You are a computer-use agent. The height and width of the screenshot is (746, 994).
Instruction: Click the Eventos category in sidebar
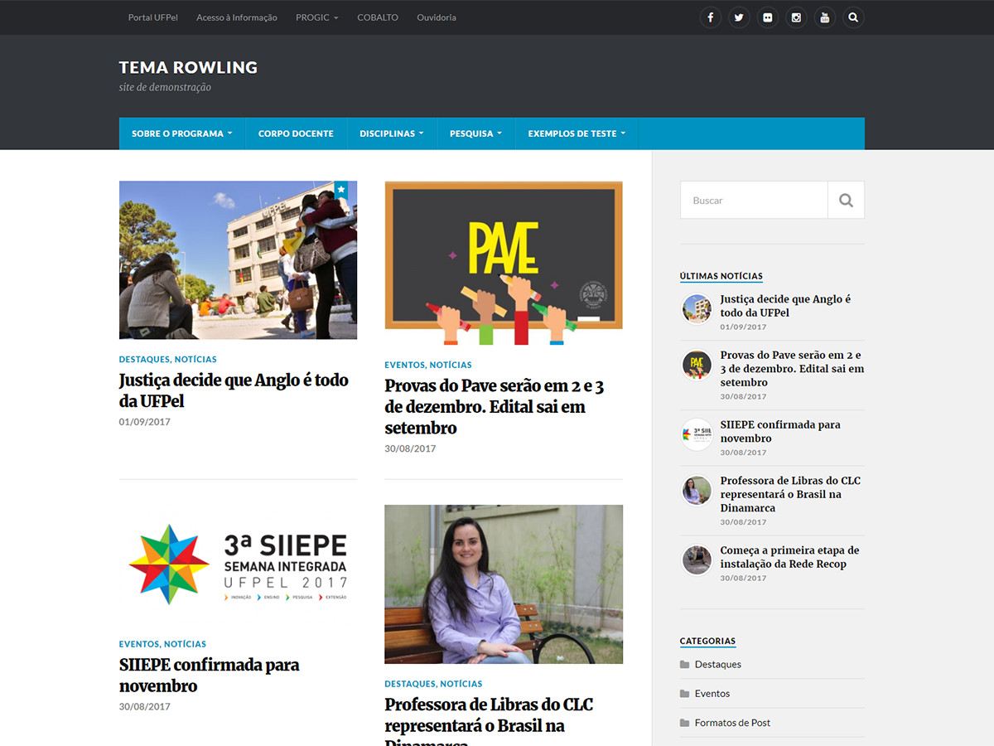click(x=712, y=694)
